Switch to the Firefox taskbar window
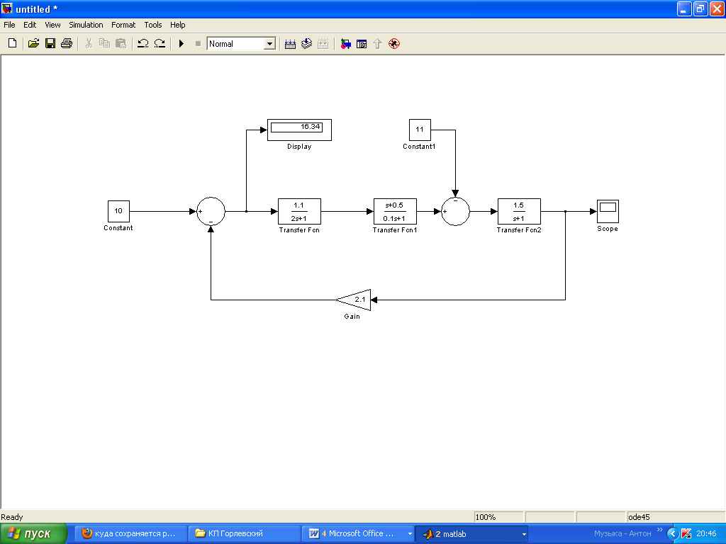The height and width of the screenshot is (544, 726). [x=131, y=534]
